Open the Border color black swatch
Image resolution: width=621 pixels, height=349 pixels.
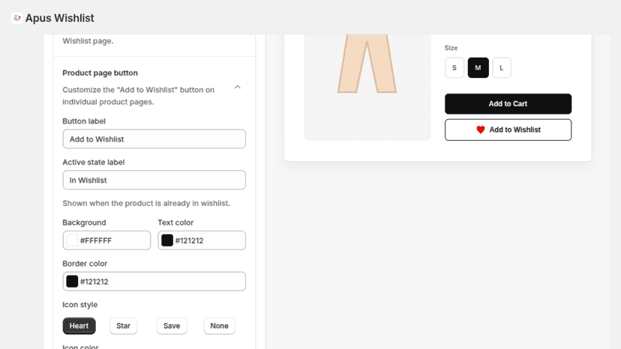[72, 282]
